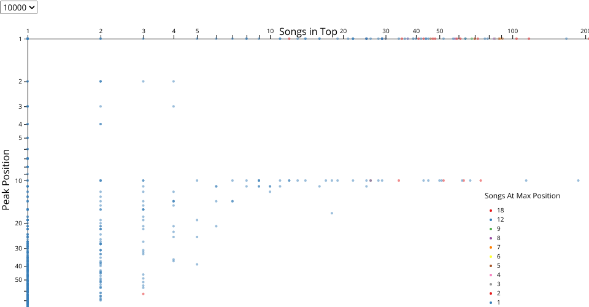Click the 'Songs At Max Position' legend title
The width and height of the screenshot is (589, 307).
click(x=522, y=196)
